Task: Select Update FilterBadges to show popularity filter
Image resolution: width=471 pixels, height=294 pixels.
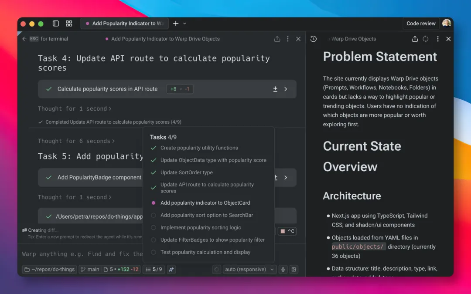Action: (x=212, y=240)
